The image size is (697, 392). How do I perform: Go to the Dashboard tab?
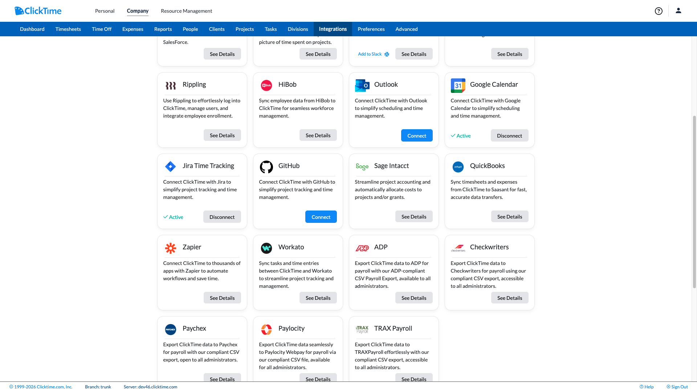pyautogui.click(x=32, y=29)
